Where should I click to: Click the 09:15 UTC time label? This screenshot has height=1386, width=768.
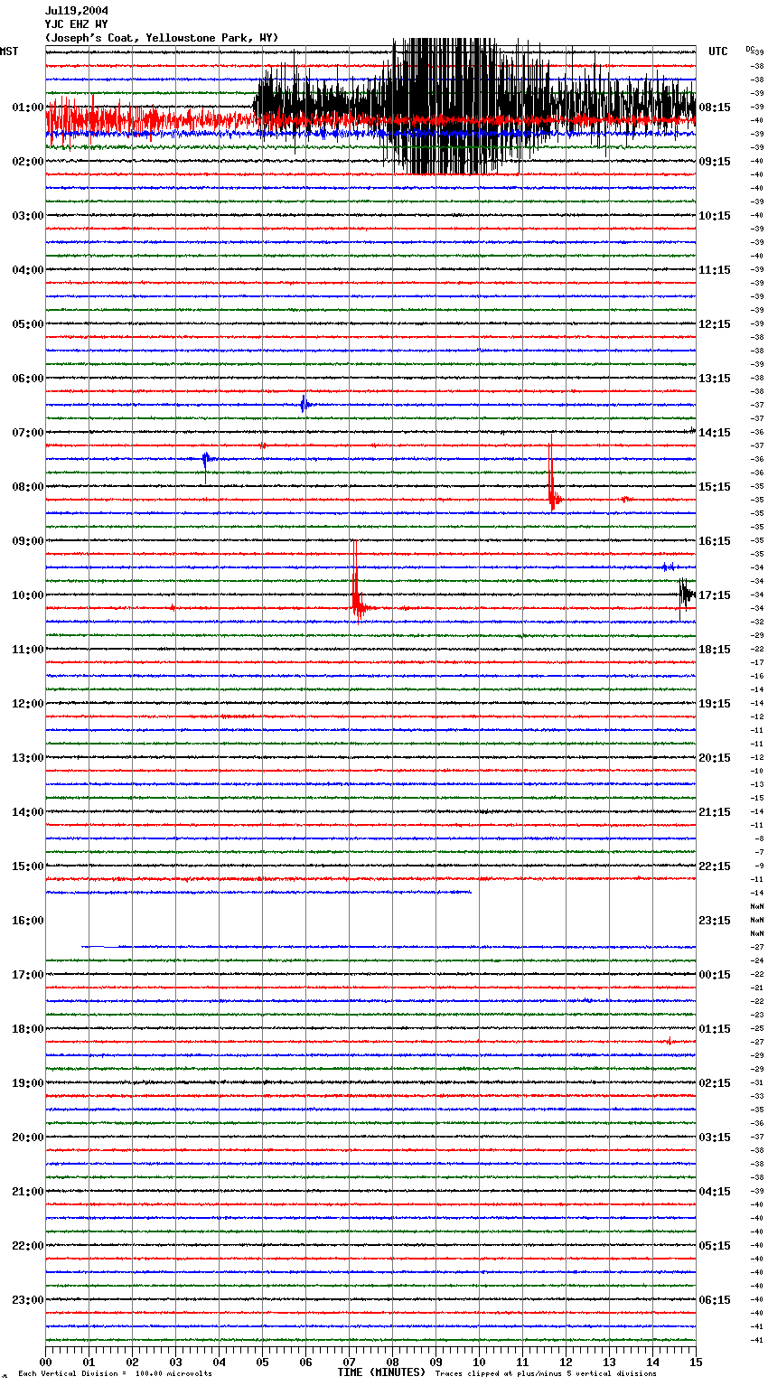click(715, 162)
